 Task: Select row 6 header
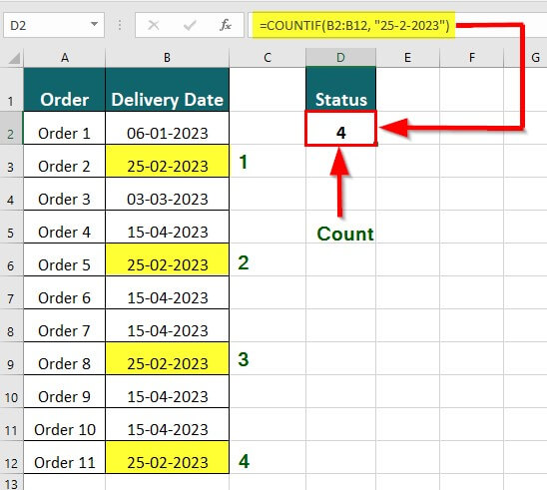(11, 259)
